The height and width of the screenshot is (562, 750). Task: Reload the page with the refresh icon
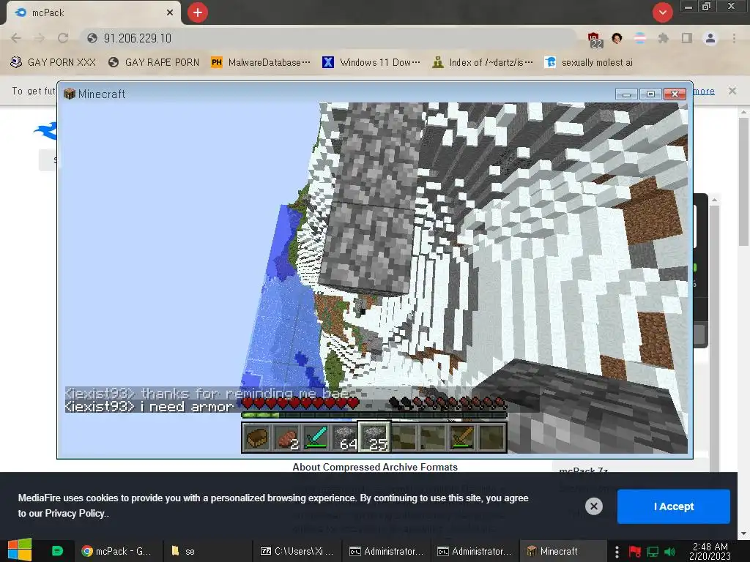point(63,38)
